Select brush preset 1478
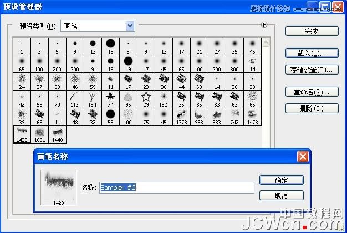 tap(252, 116)
